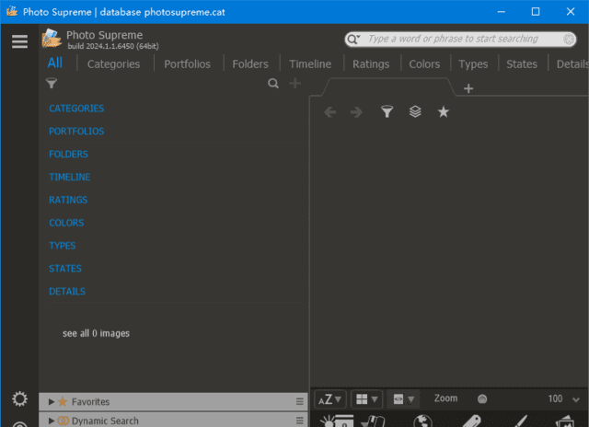
Task: Open the globe map panel
Action: (422, 421)
